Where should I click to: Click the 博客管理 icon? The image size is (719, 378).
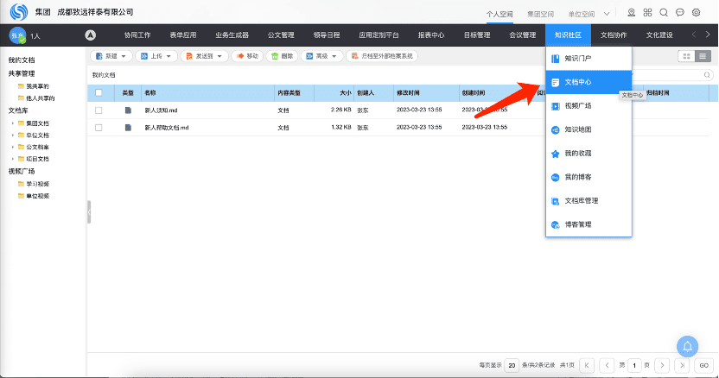pos(556,225)
